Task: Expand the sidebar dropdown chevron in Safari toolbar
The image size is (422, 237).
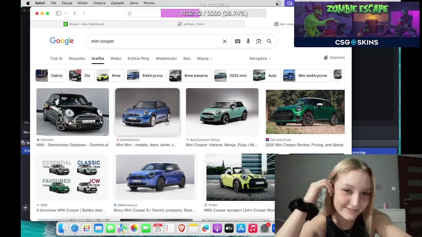Action: pos(66,13)
